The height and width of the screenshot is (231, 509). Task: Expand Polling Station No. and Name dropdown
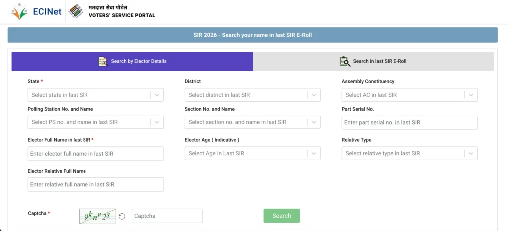point(95,122)
